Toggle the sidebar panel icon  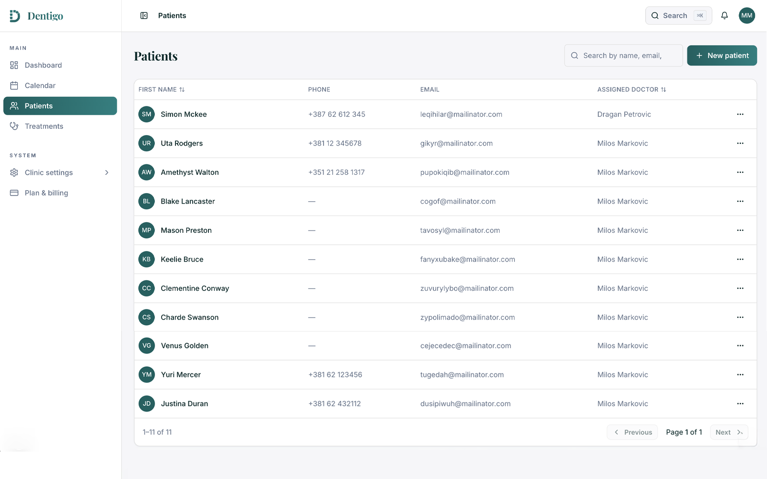click(144, 16)
